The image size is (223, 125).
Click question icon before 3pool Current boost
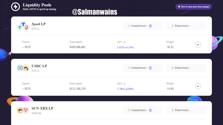pos(129,26)
